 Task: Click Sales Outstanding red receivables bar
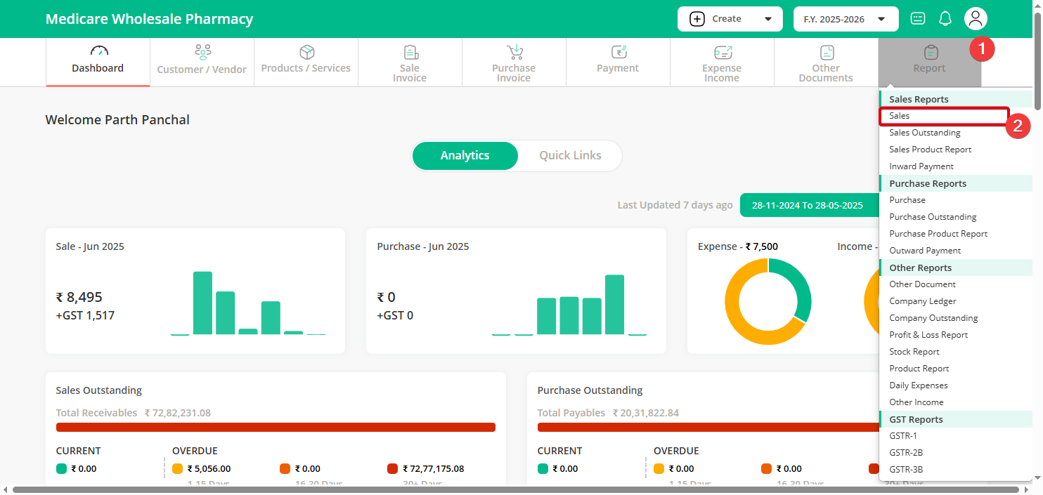pos(276,427)
